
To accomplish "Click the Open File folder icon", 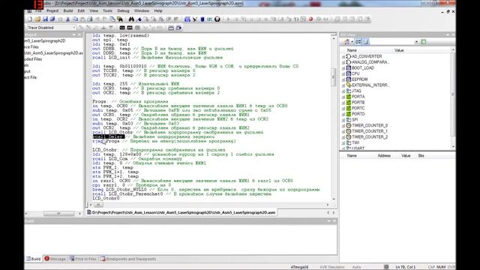I will pos(37,19).
